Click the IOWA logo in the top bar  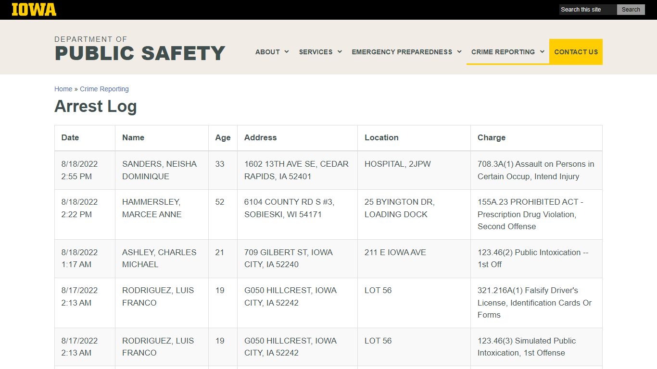point(34,9)
